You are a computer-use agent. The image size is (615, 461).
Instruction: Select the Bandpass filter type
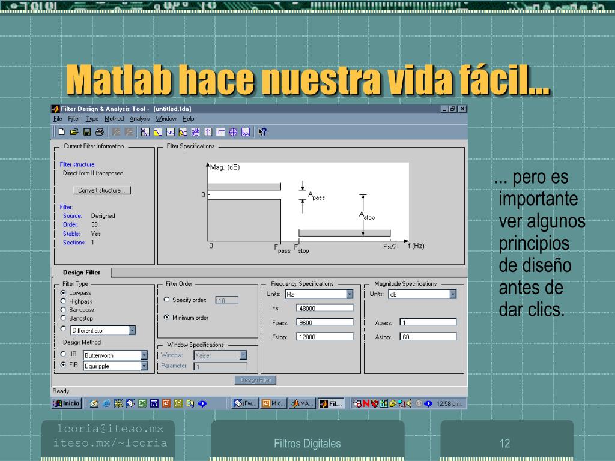tap(63, 309)
